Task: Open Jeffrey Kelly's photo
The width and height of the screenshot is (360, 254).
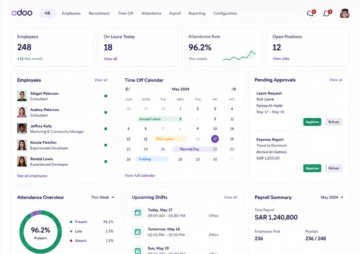Action: coord(22,129)
